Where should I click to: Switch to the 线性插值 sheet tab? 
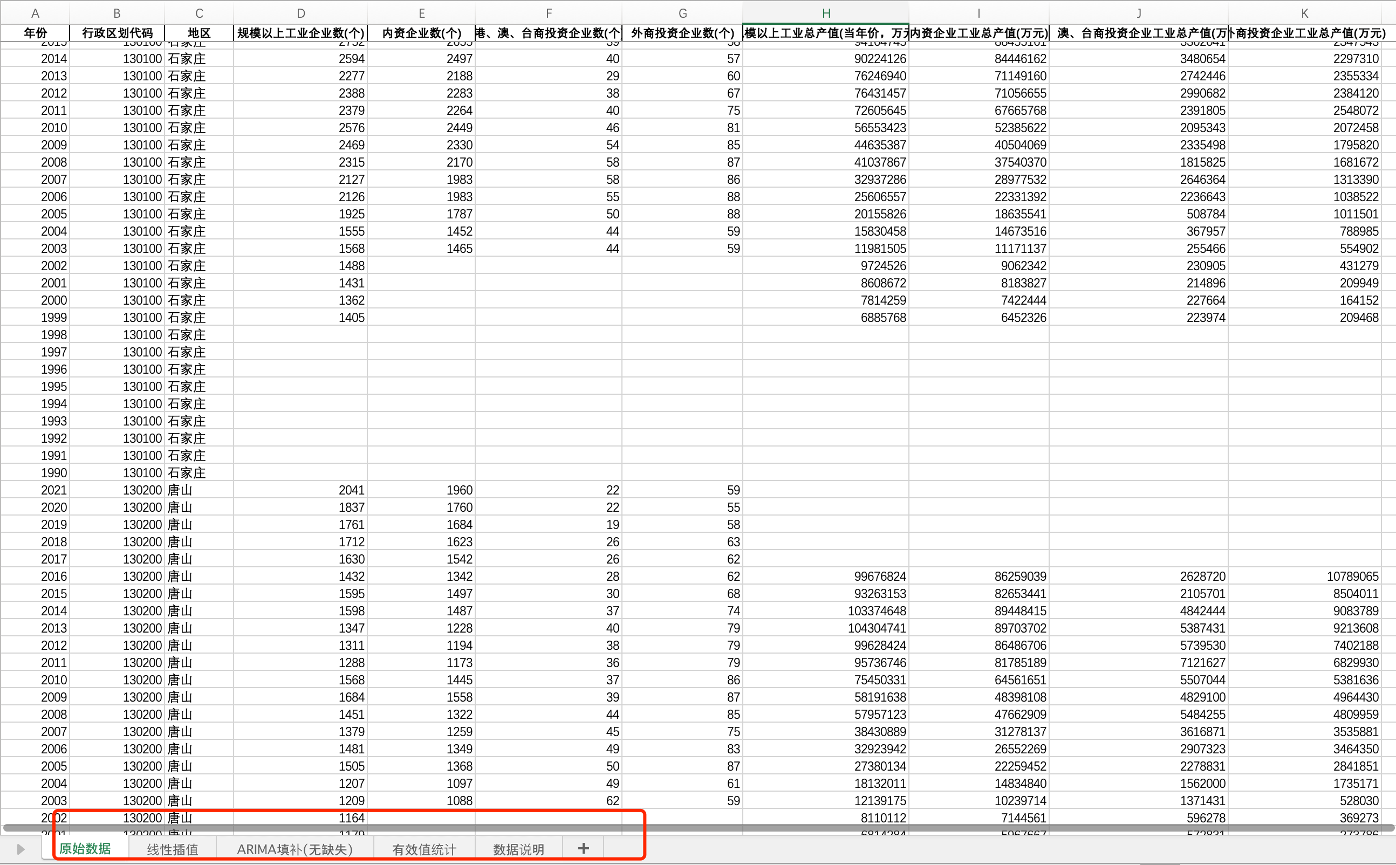click(172, 849)
